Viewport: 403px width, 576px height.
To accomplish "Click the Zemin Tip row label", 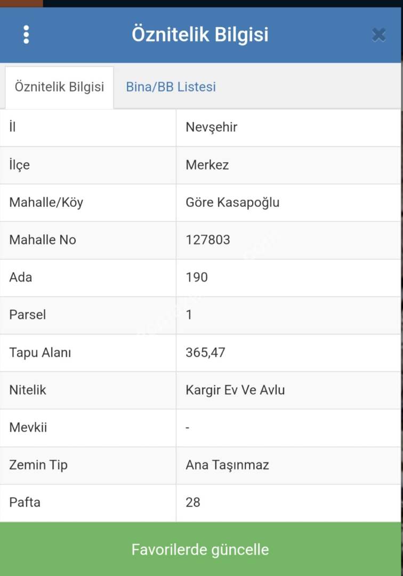I will coord(38,465).
